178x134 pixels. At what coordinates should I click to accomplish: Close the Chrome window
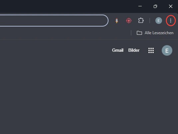pyautogui.click(x=170, y=6)
